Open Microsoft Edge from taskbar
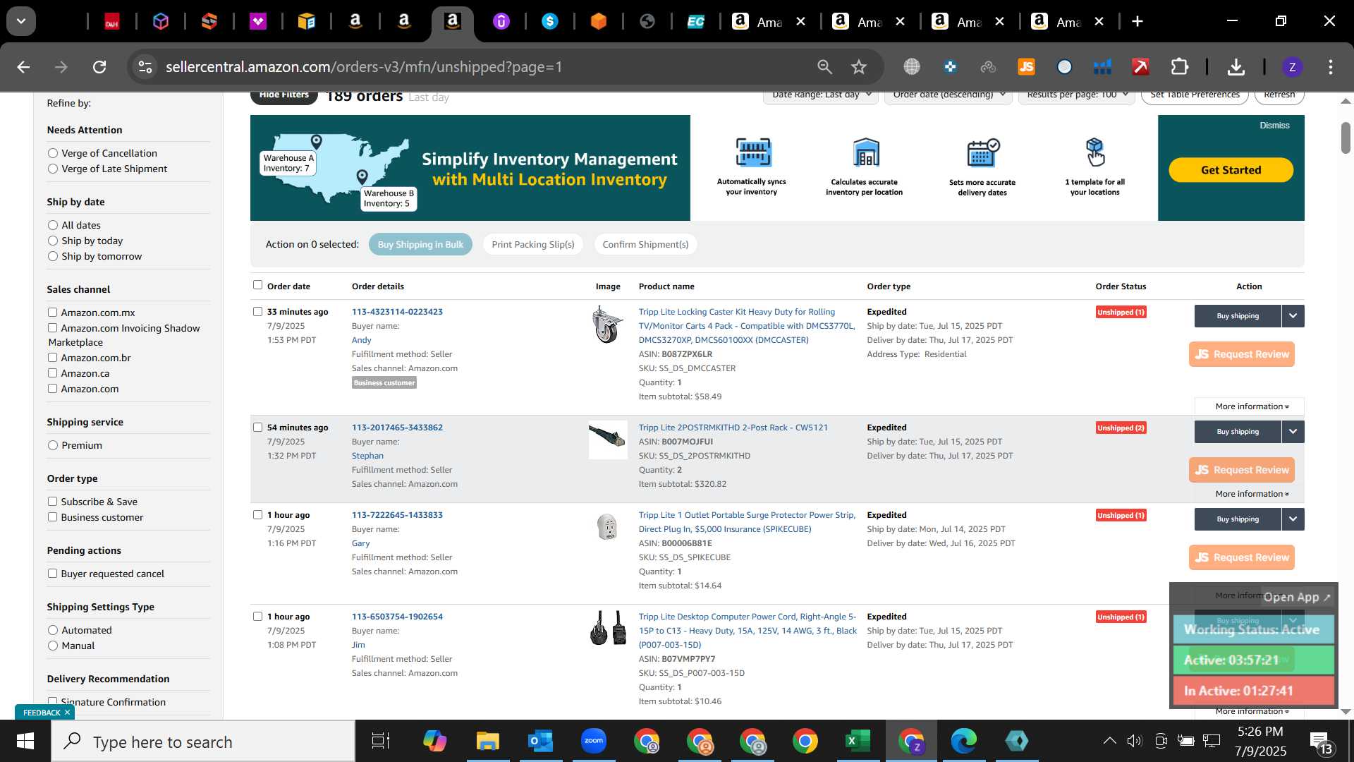Screen dimensions: 1354x762 pos(963,742)
